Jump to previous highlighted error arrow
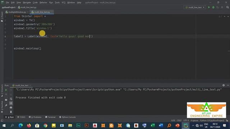The image size is (230, 129). click(225, 16)
